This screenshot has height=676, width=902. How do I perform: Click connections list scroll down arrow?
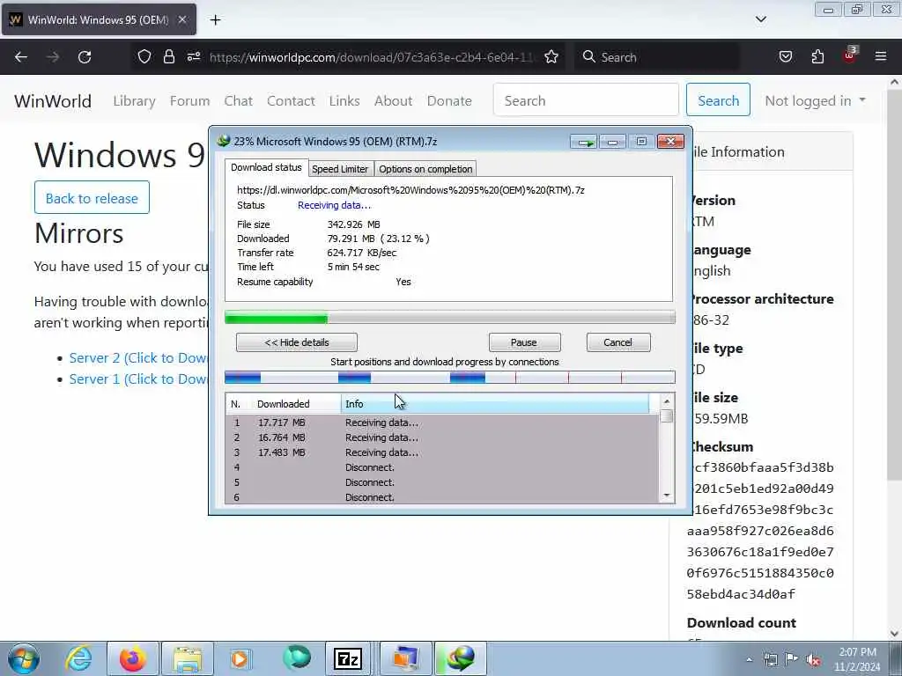click(x=667, y=496)
